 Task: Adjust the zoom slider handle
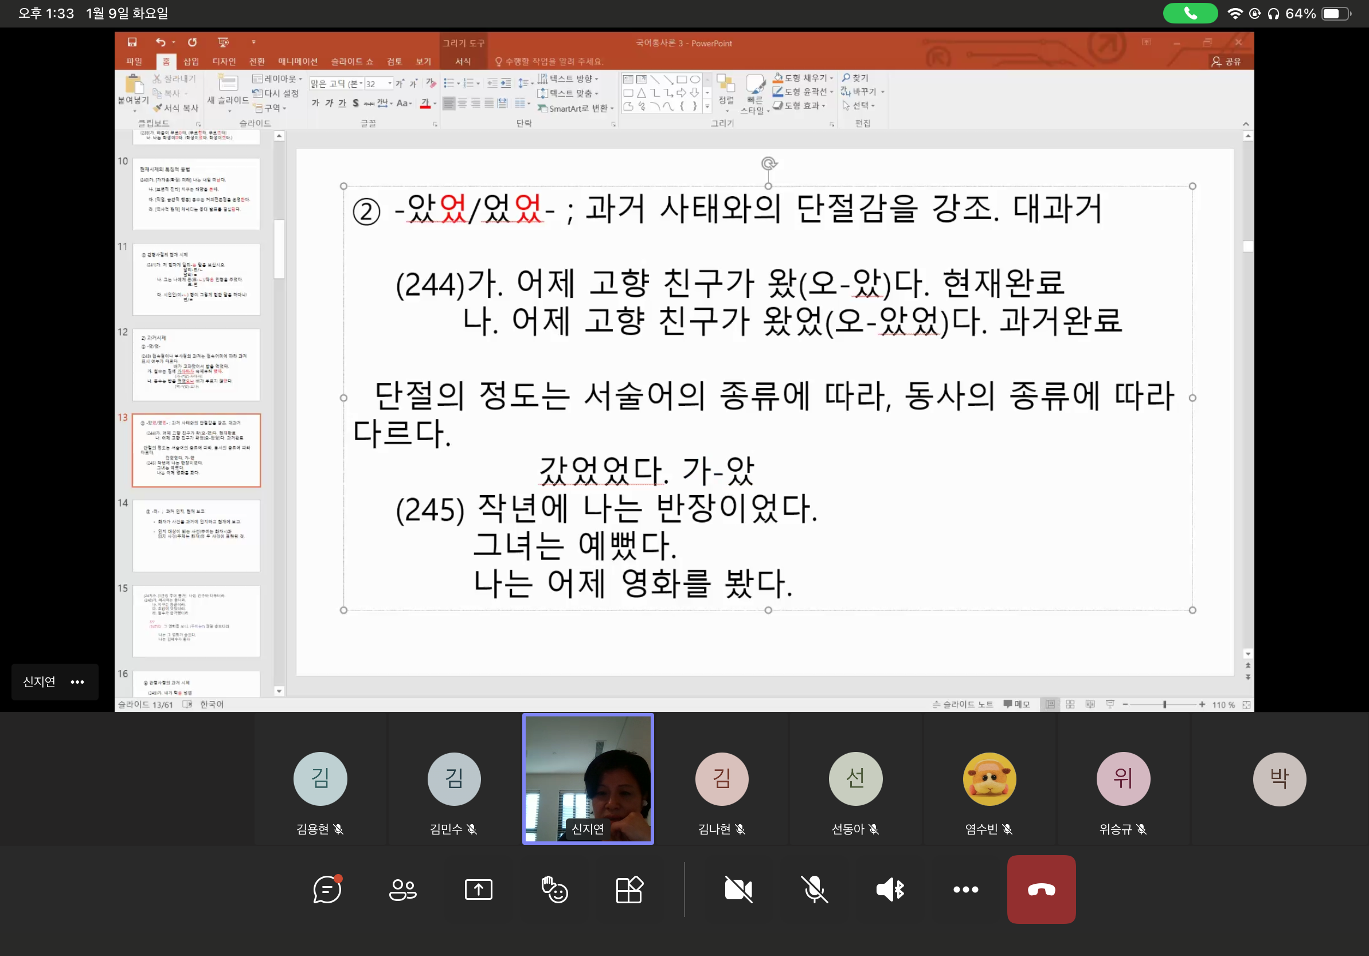(x=1164, y=704)
